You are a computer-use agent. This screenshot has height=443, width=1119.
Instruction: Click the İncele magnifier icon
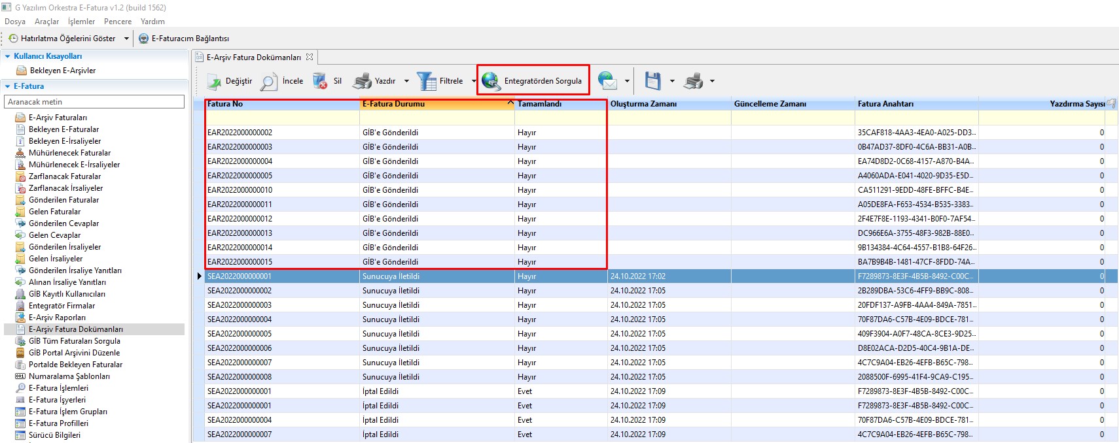(268, 82)
